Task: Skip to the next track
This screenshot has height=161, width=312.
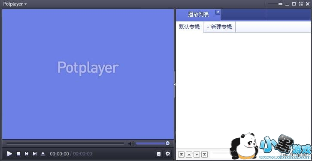Action: point(35,154)
